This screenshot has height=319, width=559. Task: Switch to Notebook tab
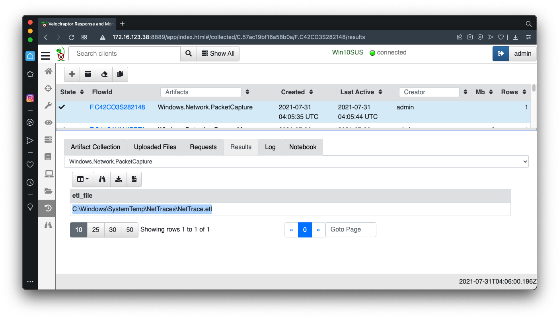pos(303,147)
